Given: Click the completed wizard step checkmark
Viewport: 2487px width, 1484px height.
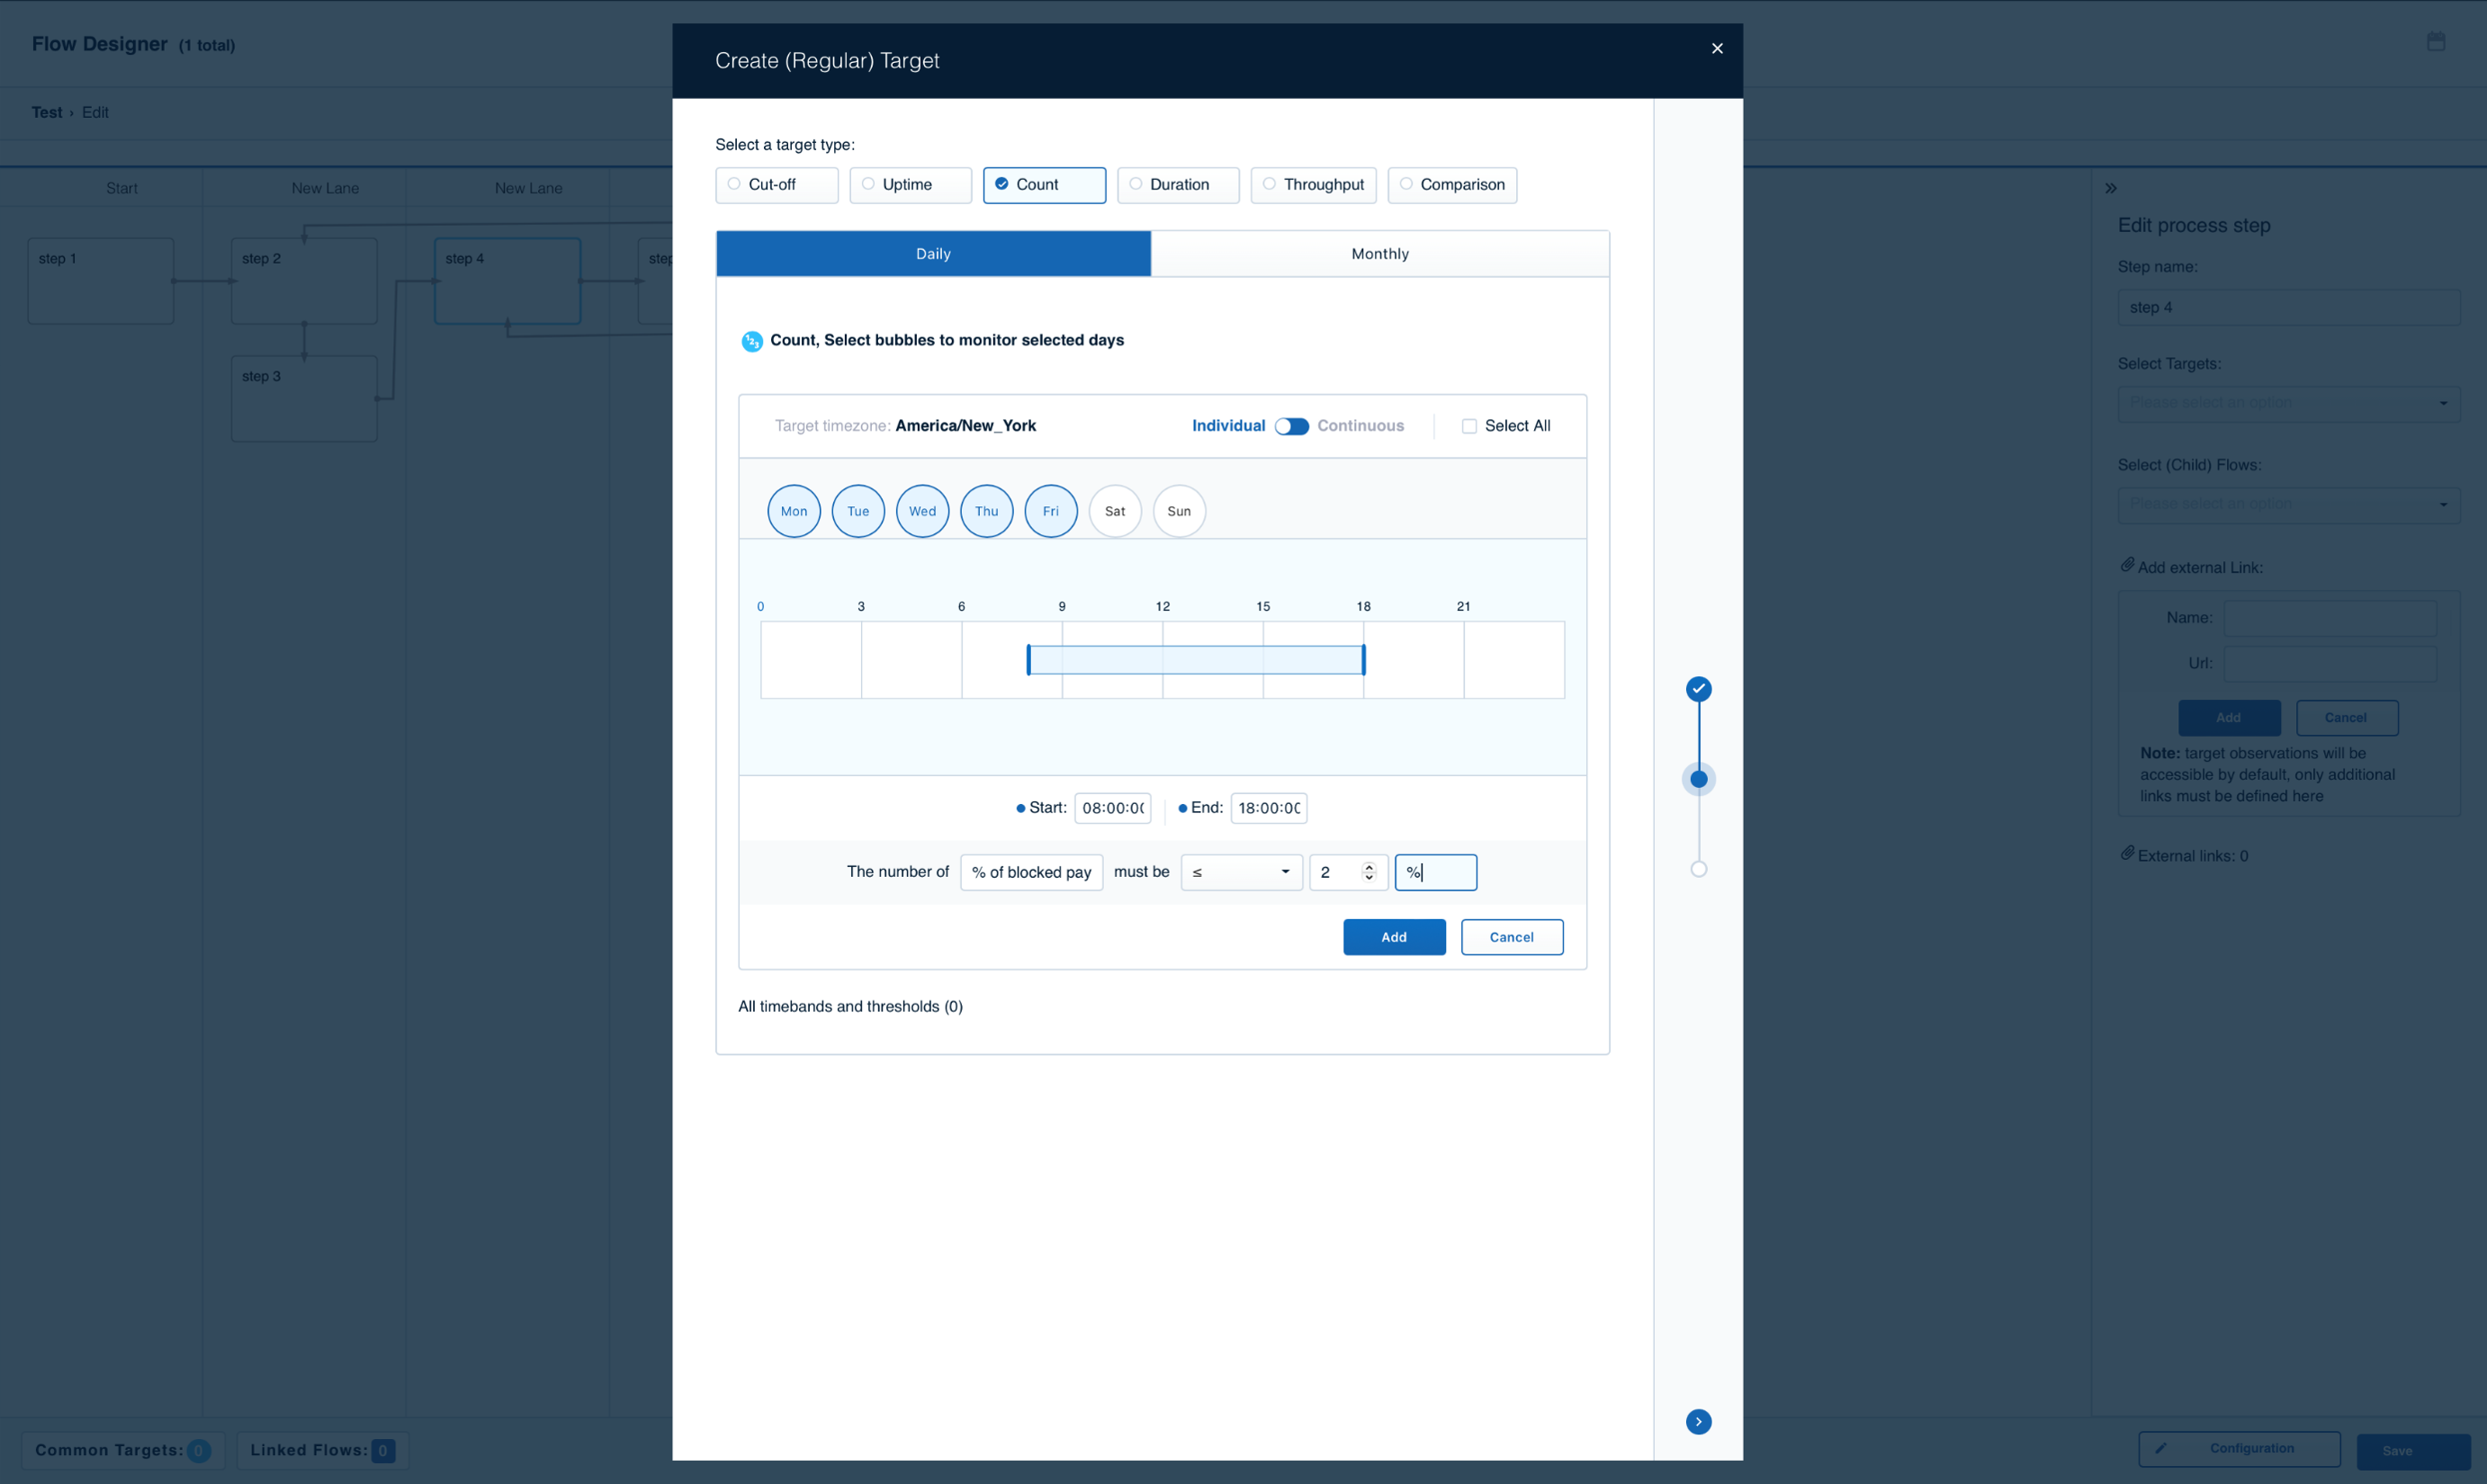Looking at the screenshot, I should 1699,689.
